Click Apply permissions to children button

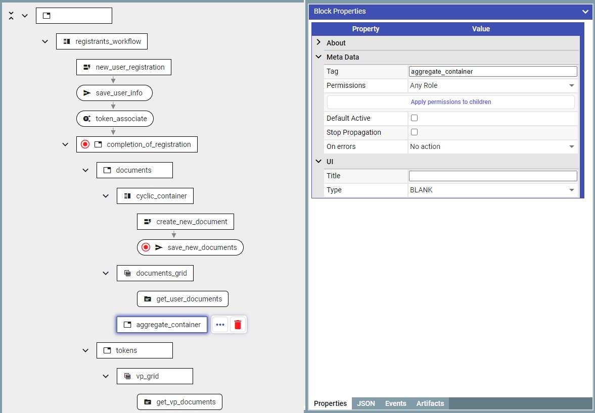(450, 102)
